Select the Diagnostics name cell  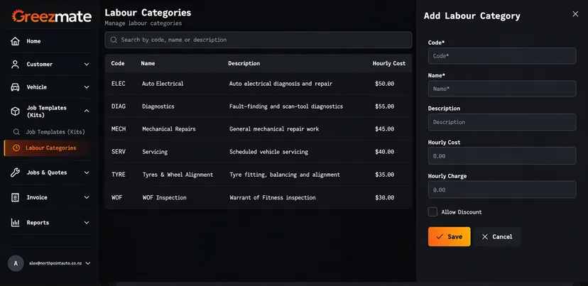tap(158, 106)
